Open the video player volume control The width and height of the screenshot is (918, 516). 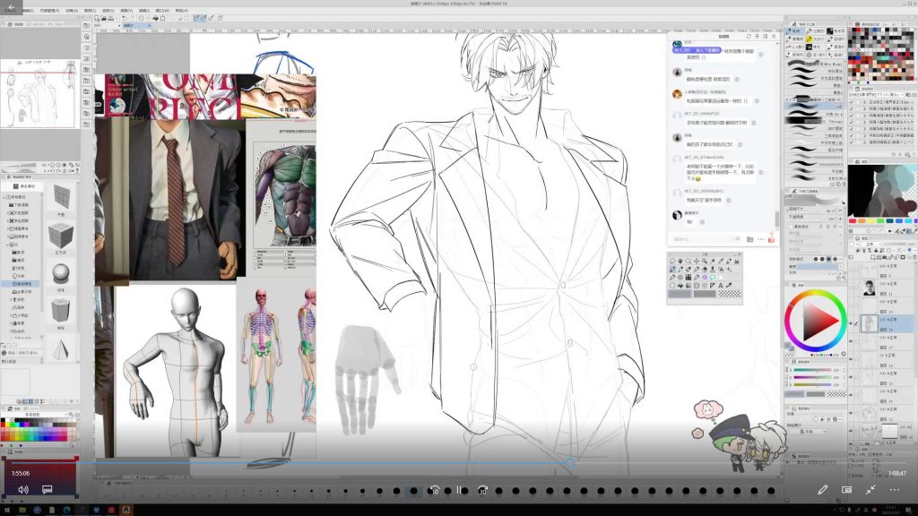[x=23, y=490]
